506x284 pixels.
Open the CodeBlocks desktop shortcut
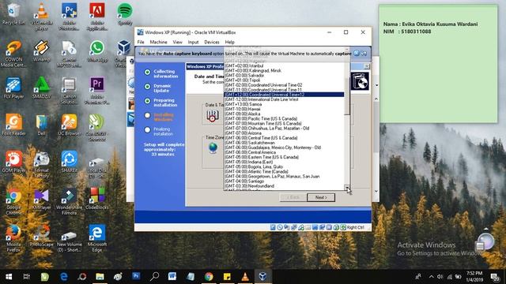(97, 198)
